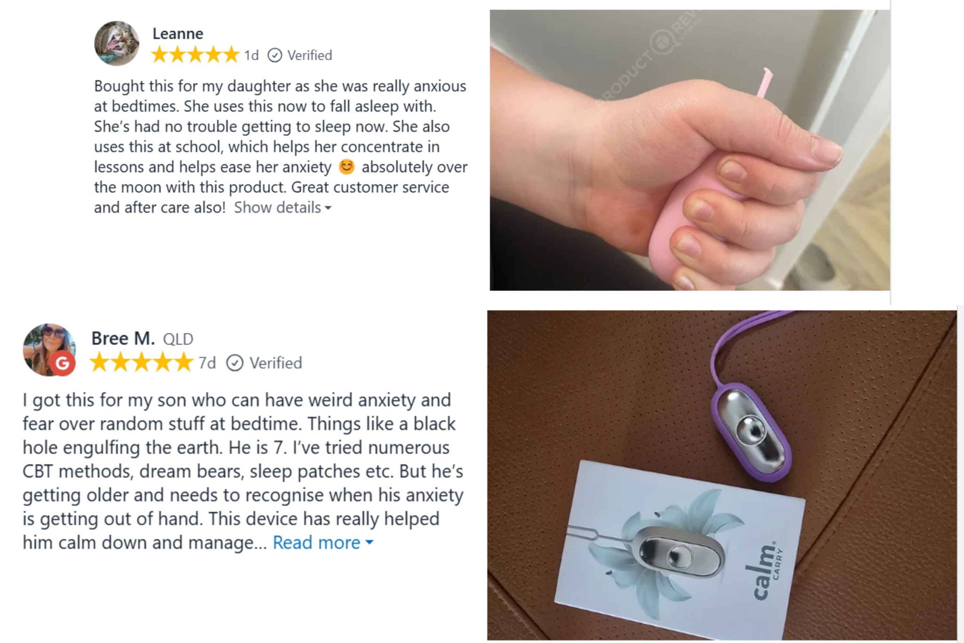Click the arrow beside Read more
This screenshot has width=964, height=643.
(x=370, y=543)
